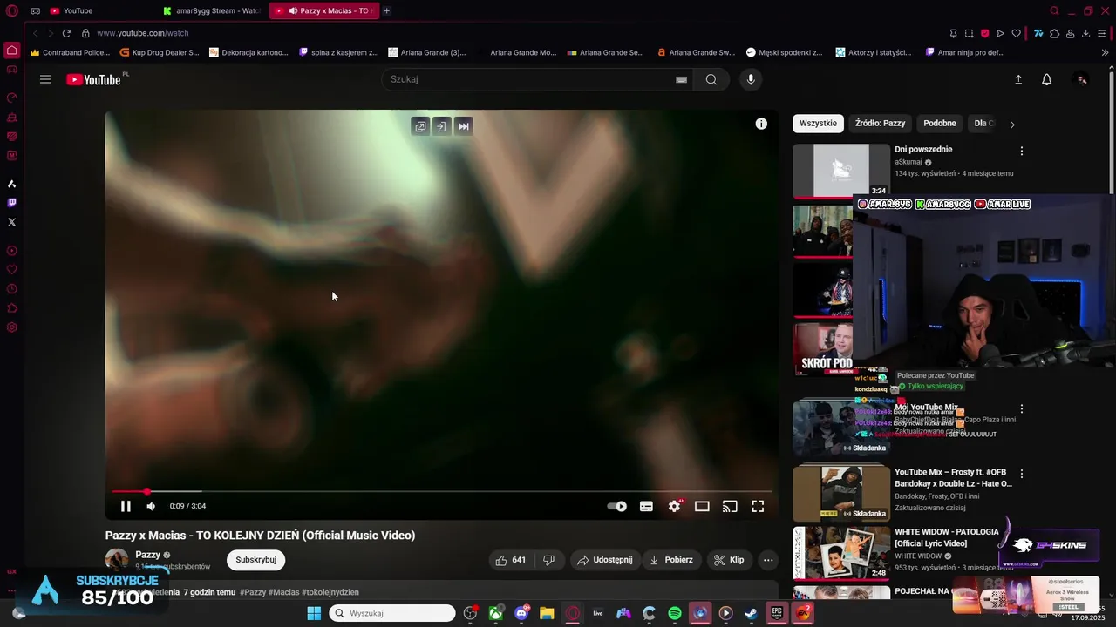Viewport: 1116px width, 627px height.
Task: Open the account avatar menu
Action: (x=1081, y=79)
